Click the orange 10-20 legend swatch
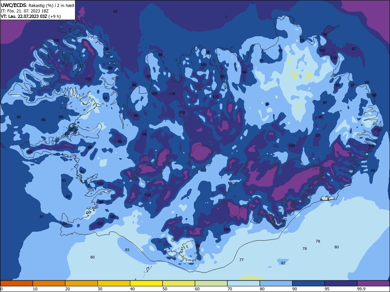 pyautogui.click(x=49, y=283)
